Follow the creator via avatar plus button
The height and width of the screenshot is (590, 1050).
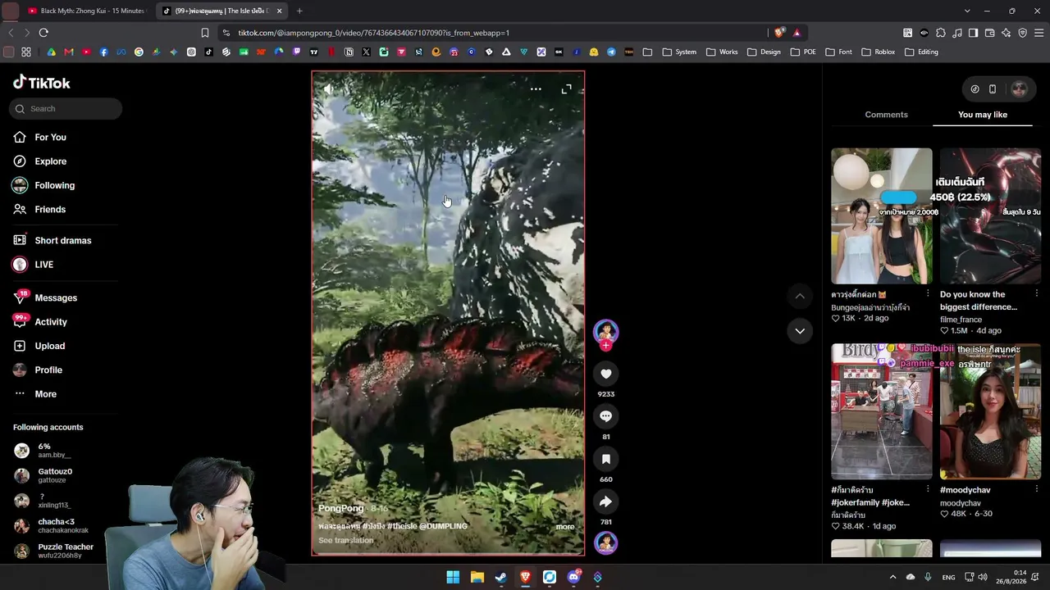(x=606, y=347)
